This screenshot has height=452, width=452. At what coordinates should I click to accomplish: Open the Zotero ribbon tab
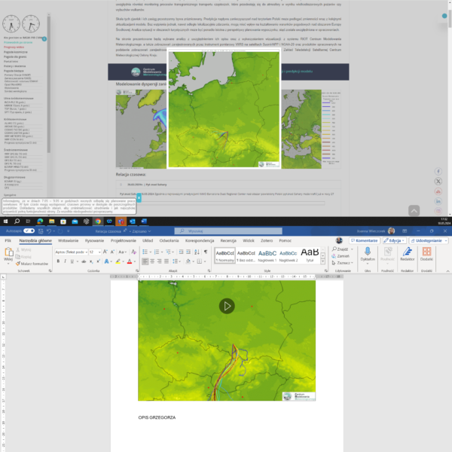point(267,240)
